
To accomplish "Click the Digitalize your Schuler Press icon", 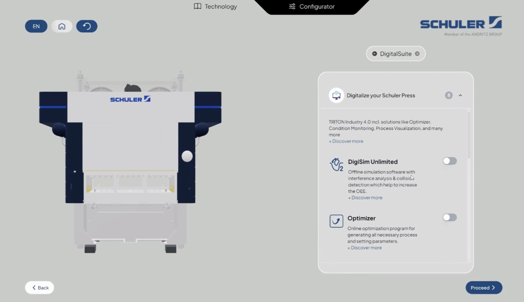I will (336, 95).
